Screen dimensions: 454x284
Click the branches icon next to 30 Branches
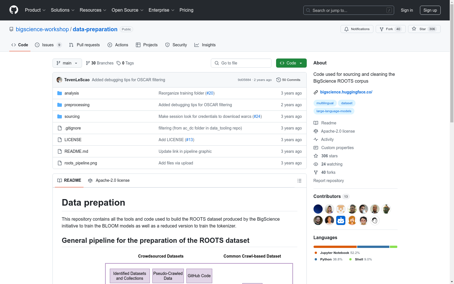[88, 63]
